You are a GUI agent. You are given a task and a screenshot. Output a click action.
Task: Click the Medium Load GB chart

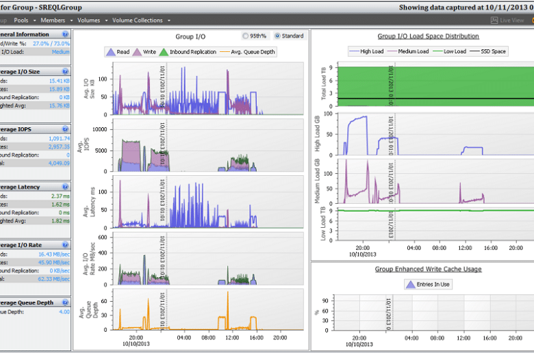[435, 181]
